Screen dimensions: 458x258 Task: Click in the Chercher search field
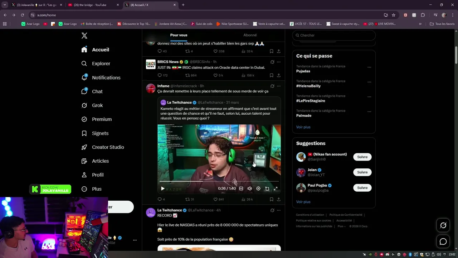[x=334, y=35]
